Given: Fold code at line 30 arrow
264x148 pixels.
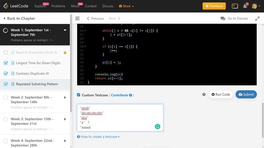Looking at the screenshot, I should tap(85, 46).
